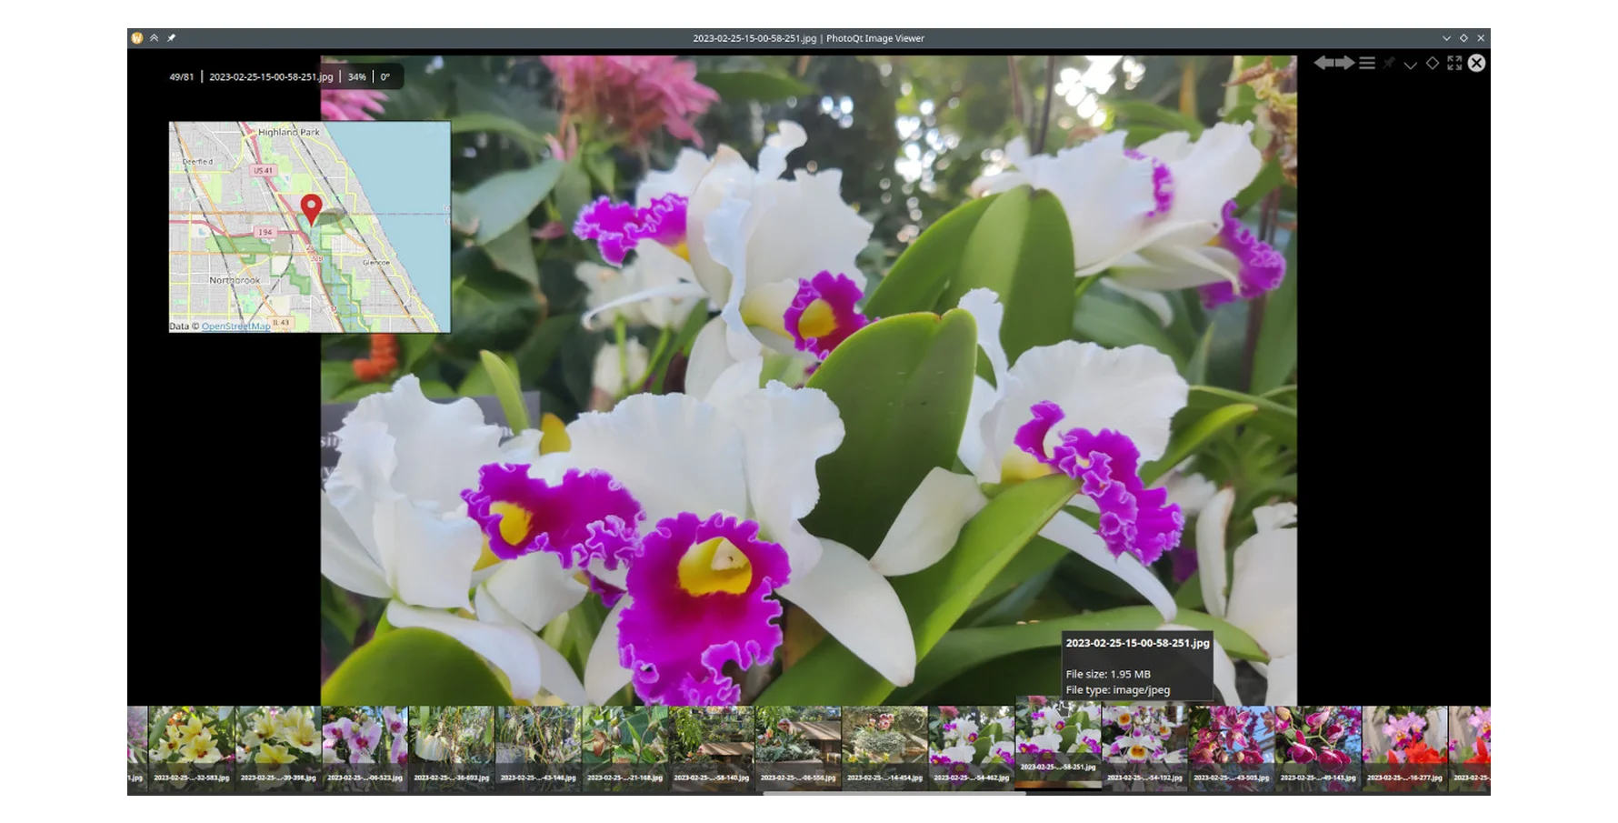Viewport: 1618px width, 823px height.
Task: Open the OpenStreetMap attribution link
Action: coord(235,326)
